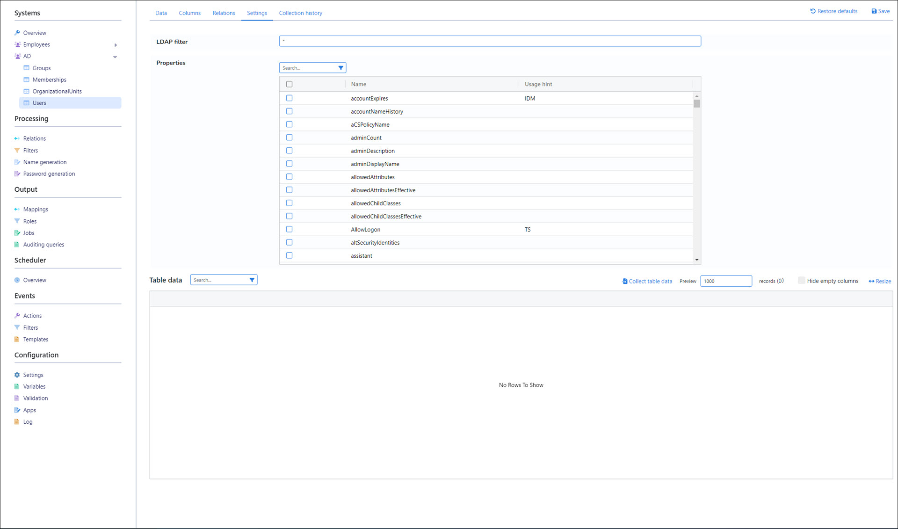Toggle Hide empty columns checkbox

[x=801, y=281]
